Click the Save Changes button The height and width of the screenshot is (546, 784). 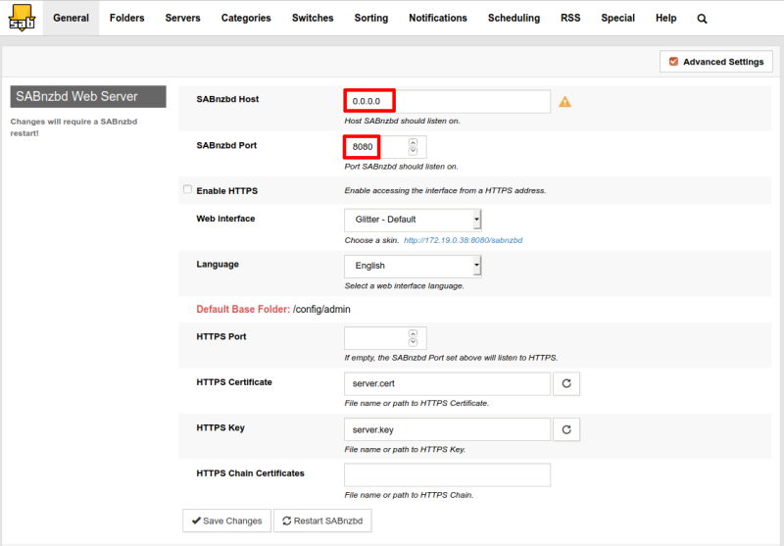(x=226, y=521)
